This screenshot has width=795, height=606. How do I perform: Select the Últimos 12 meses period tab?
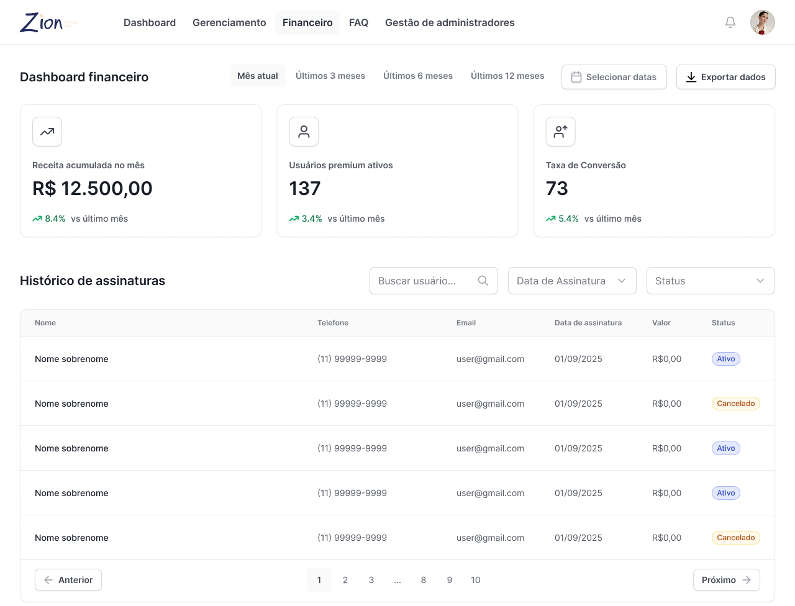(507, 76)
